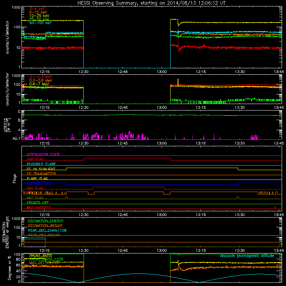The image size is (286, 286).
Task: Select the BAD_PACKETS flag label
Action: click(39, 207)
